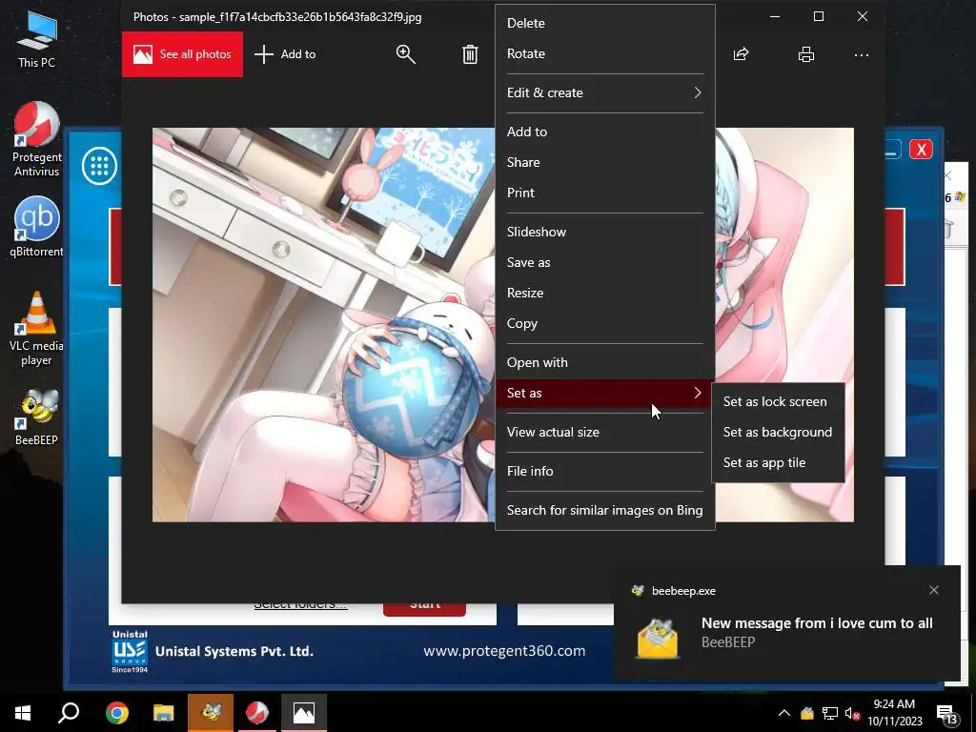Select Share in the context menu
The height and width of the screenshot is (732, 976).
[x=604, y=162]
